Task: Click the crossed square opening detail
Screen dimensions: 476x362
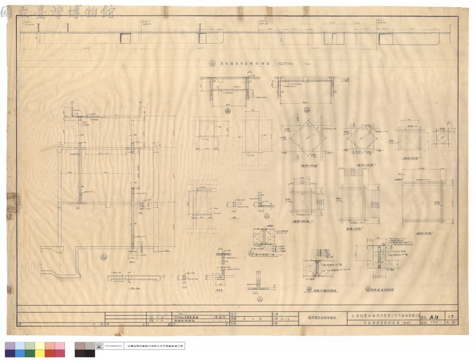Action: pyautogui.click(x=207, y=128)
